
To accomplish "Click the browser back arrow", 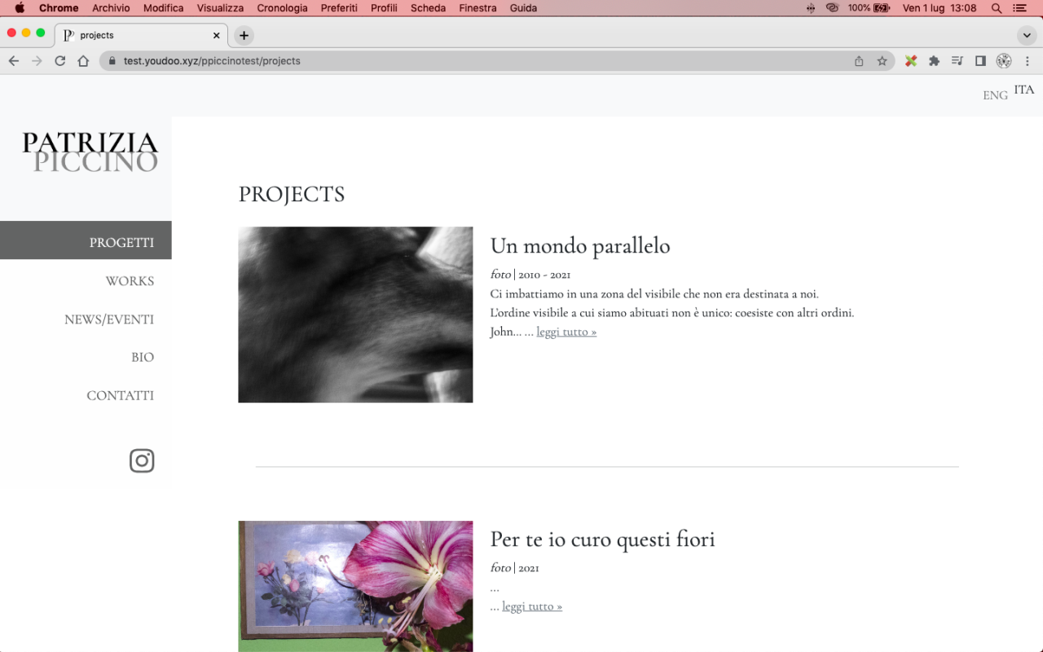I will 13,61.
